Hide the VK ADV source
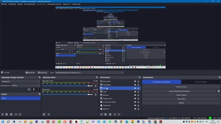 coord(135,88)
